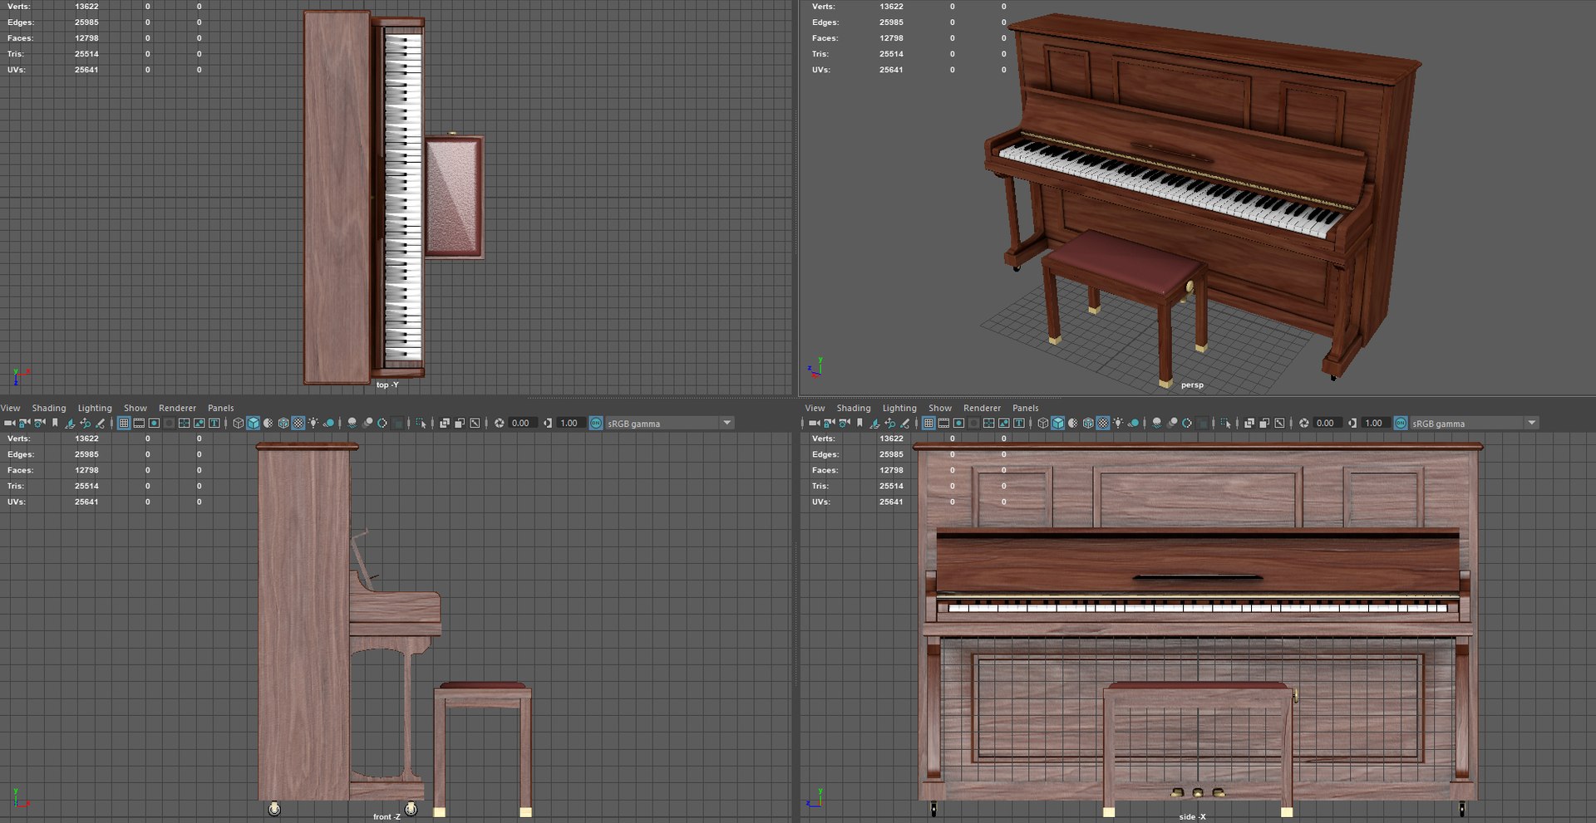Image resolution: width=1596 pixels, height=823 pixels.
Task: Edit Gamma value 1.00 in side panel
Action: 1375,423
